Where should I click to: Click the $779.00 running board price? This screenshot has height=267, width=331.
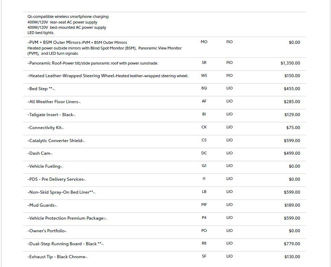292,244
